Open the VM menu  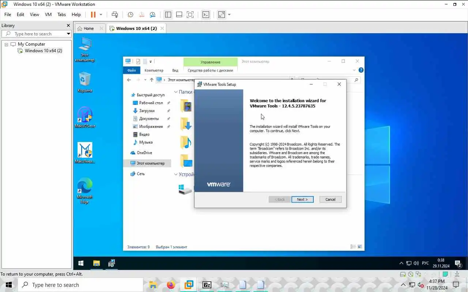click(48, 15)
